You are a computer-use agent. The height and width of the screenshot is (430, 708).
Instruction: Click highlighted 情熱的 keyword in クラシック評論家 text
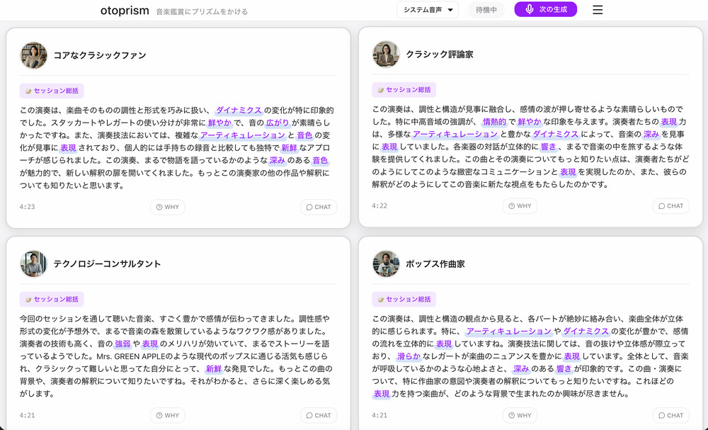[x=494, y=122]
